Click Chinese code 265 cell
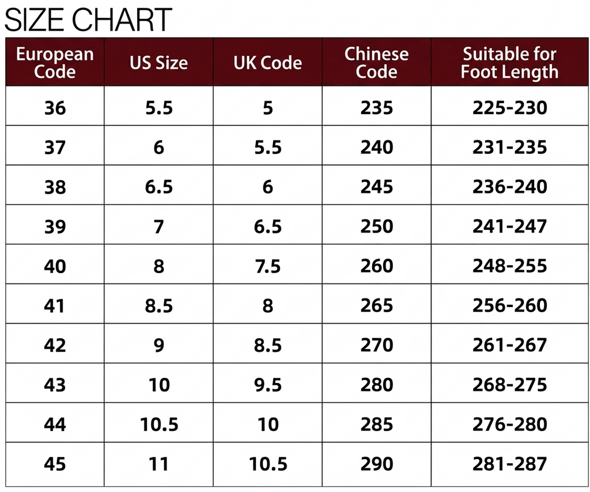590x492 pixels. coord(376,305)
